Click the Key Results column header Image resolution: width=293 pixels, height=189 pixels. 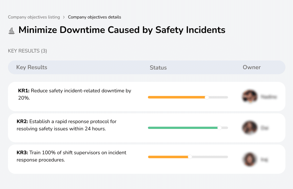click(32, 67)
